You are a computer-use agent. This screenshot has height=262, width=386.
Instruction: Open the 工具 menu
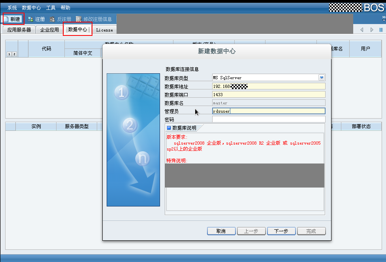51,8
